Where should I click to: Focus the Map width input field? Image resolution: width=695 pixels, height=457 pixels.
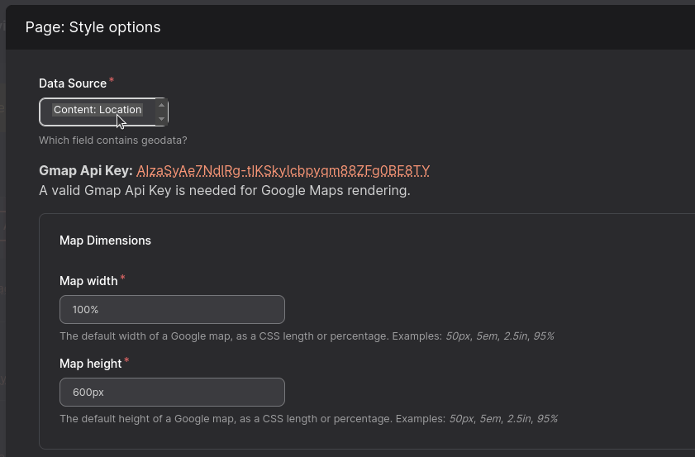pyautogui.click(x=172, y=310)
